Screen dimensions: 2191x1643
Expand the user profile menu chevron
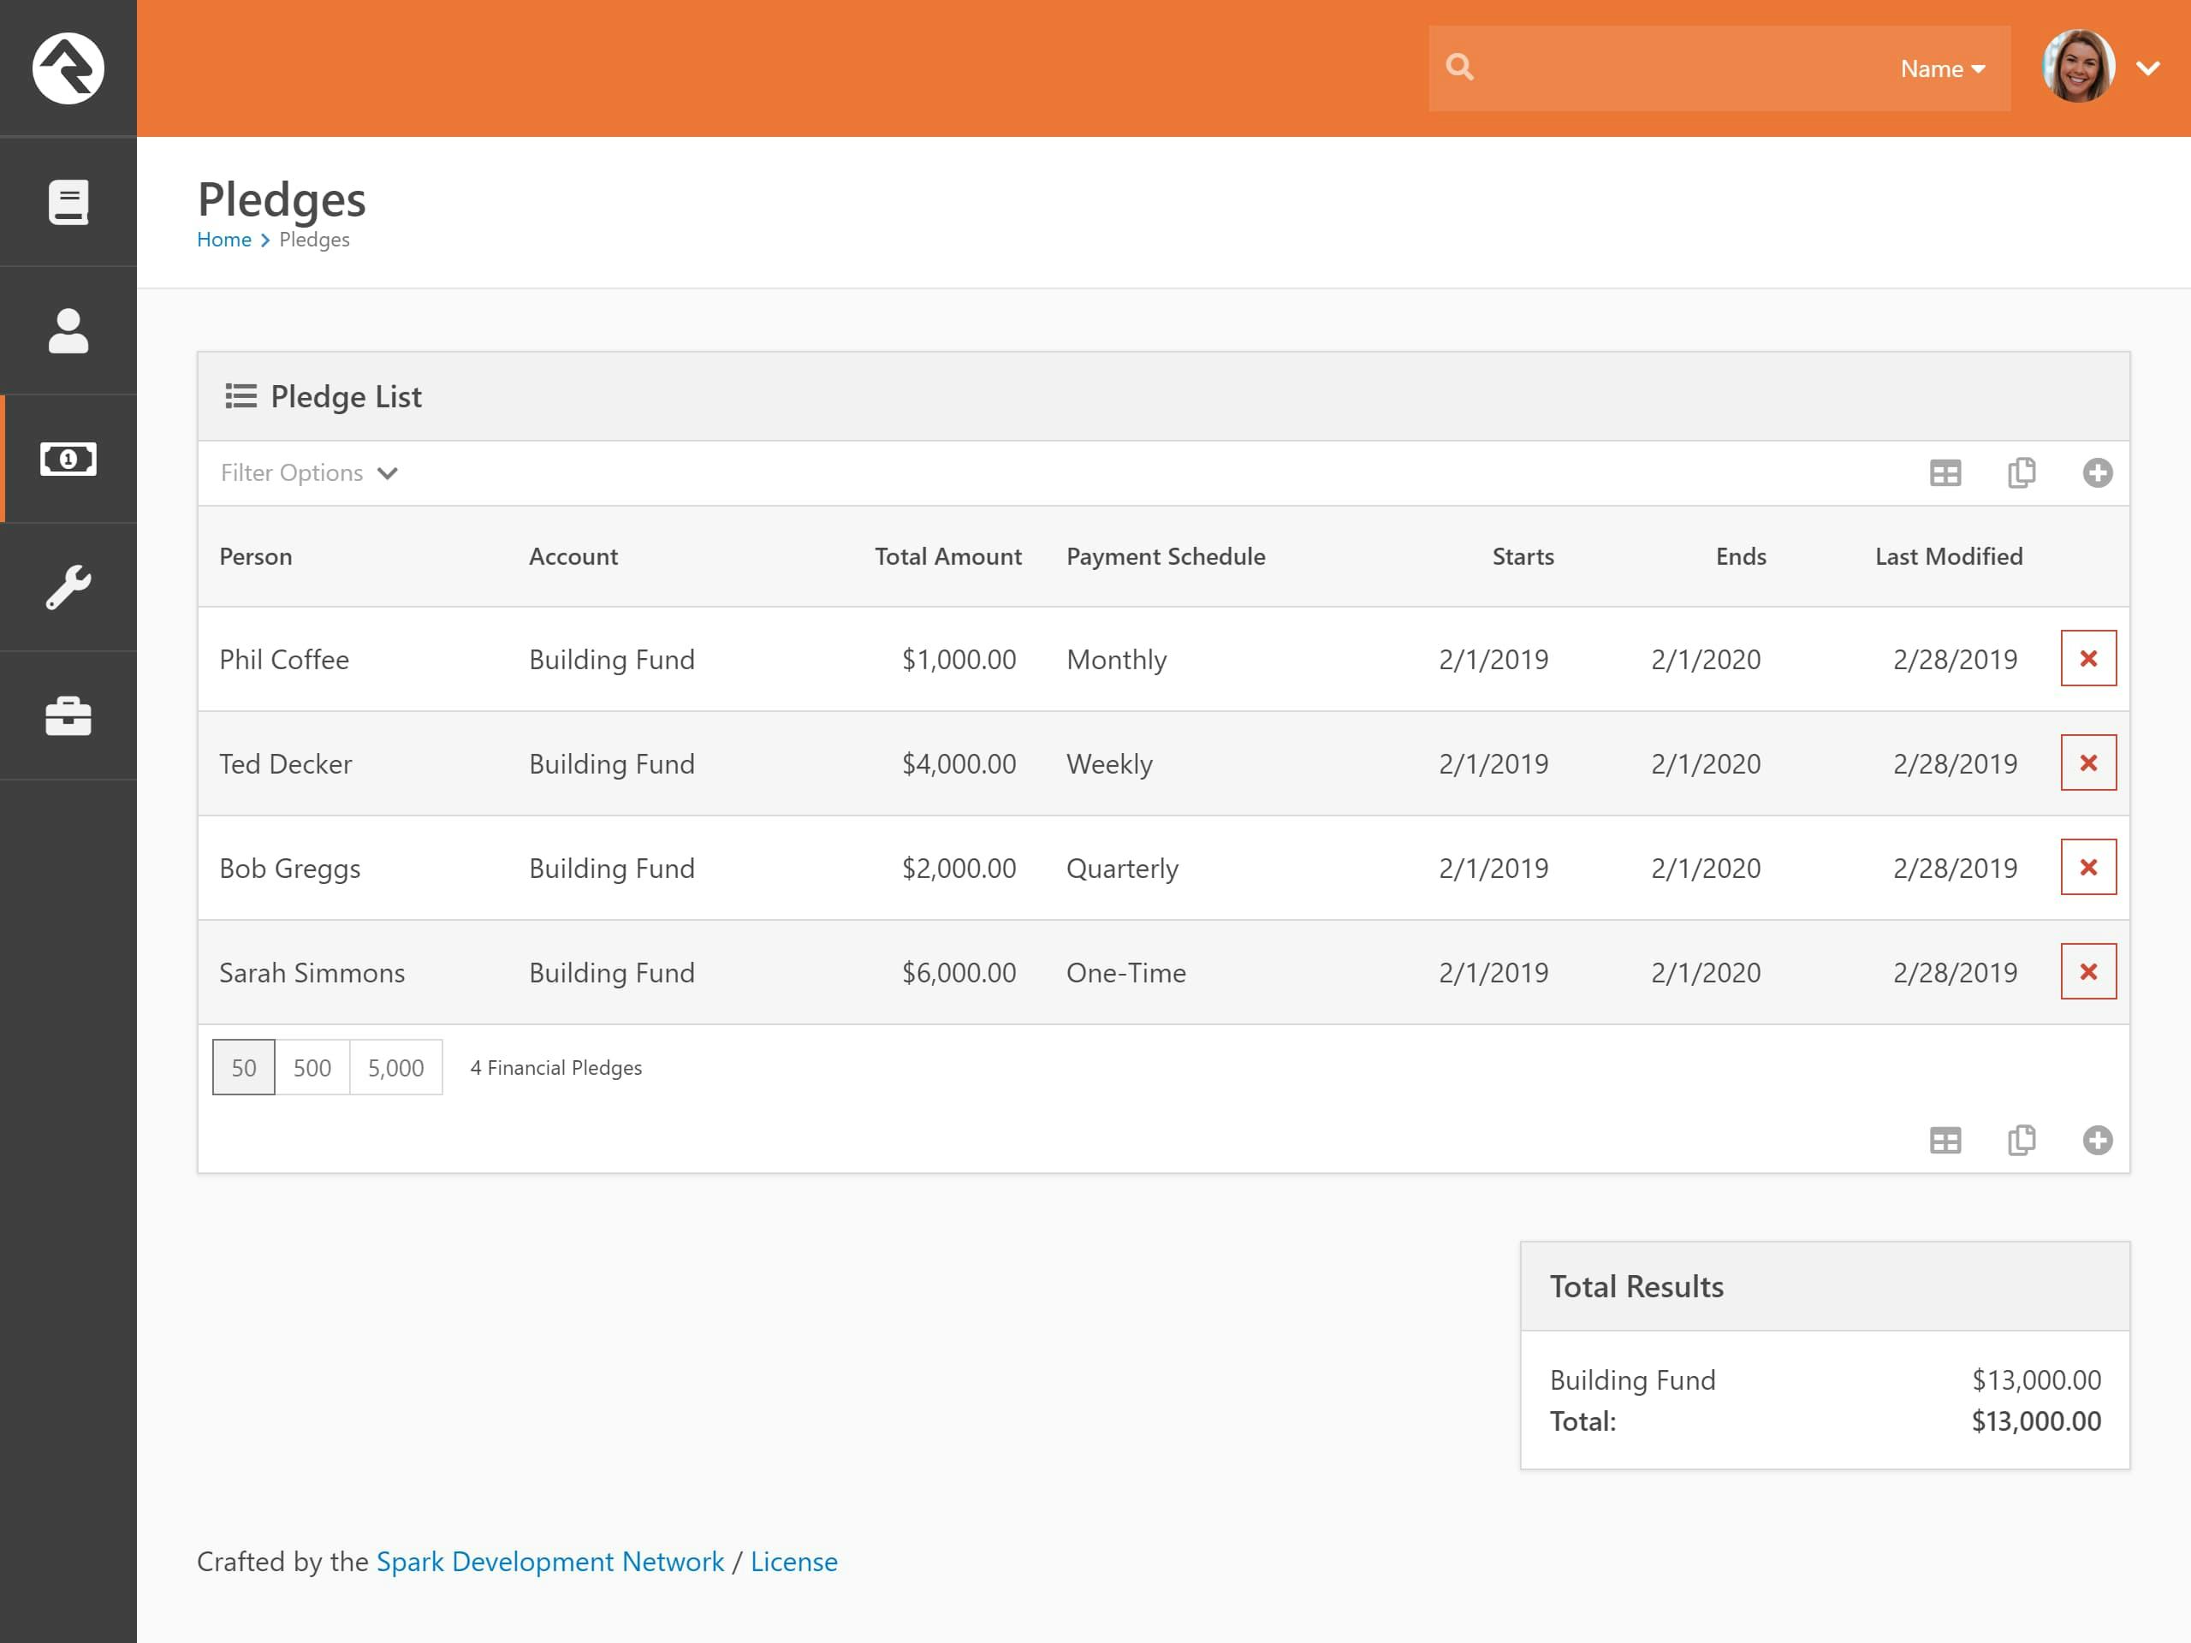[2149, 68]
